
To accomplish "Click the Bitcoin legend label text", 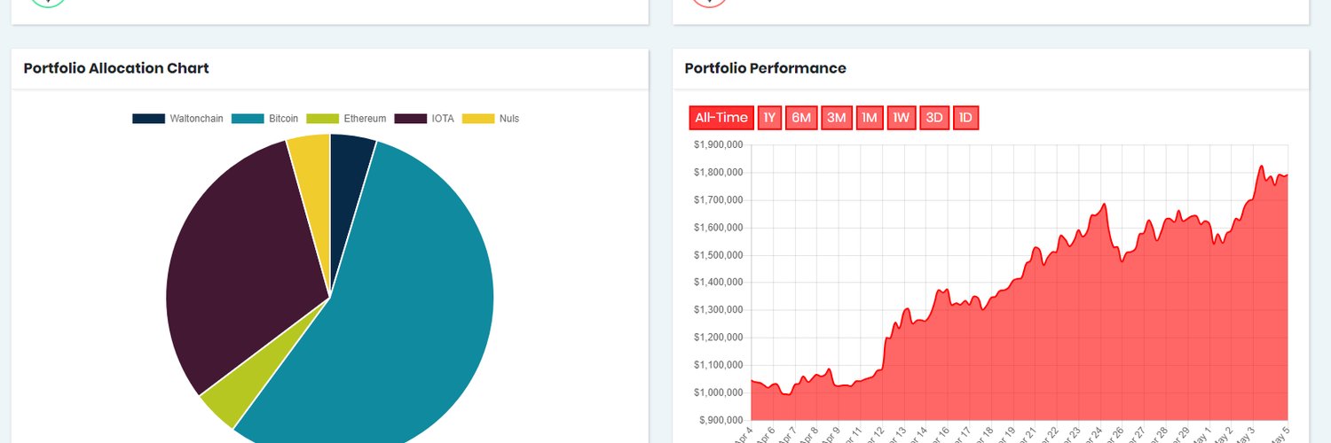I will tap(283, 119).
